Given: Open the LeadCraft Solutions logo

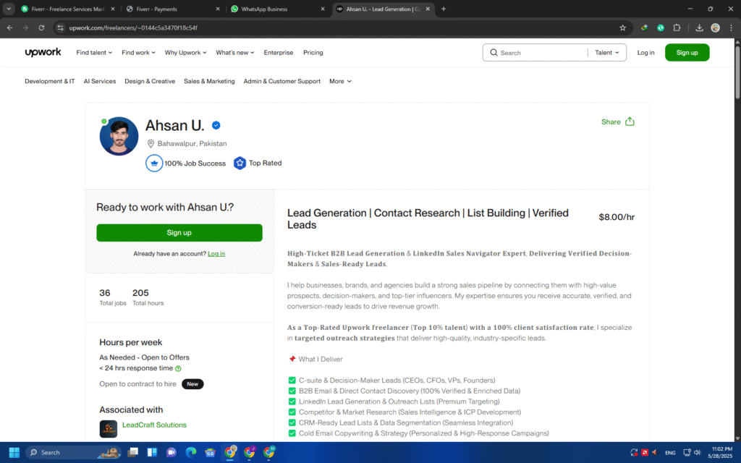Looking at the screenshot, I should tap(109, 428).
